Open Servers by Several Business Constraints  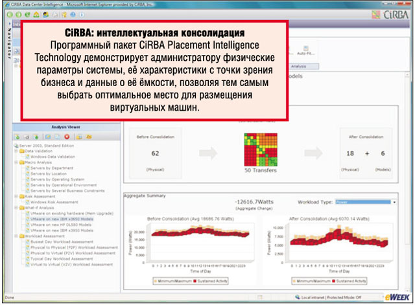point(67,191)
